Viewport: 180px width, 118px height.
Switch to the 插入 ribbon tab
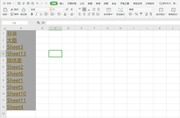(62, 3)
